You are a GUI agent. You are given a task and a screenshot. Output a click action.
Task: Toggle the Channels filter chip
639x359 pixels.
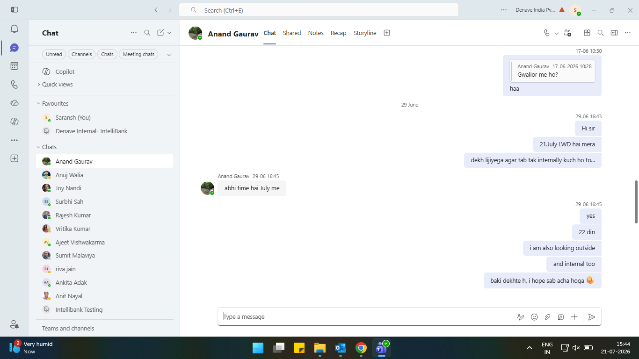pos(81,54)
